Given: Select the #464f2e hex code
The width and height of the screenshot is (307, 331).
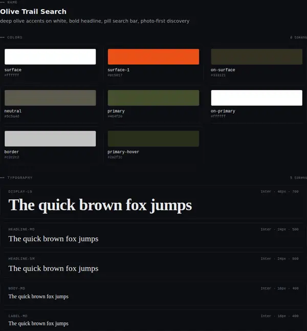Looking at the screenshot, I should tap(115, 116).
